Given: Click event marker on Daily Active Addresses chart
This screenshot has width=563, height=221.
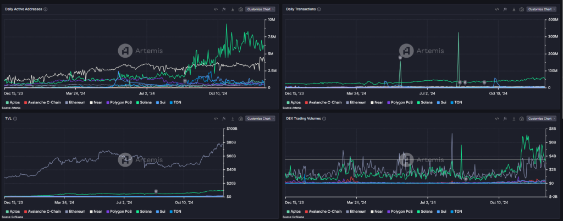Looking at the screenshot, I should 185,81.
